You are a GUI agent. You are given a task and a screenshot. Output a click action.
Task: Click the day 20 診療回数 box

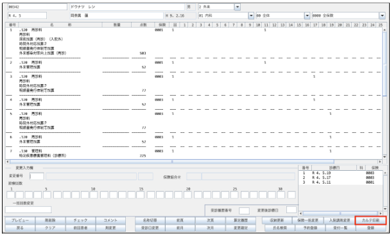tap(187, 195)
